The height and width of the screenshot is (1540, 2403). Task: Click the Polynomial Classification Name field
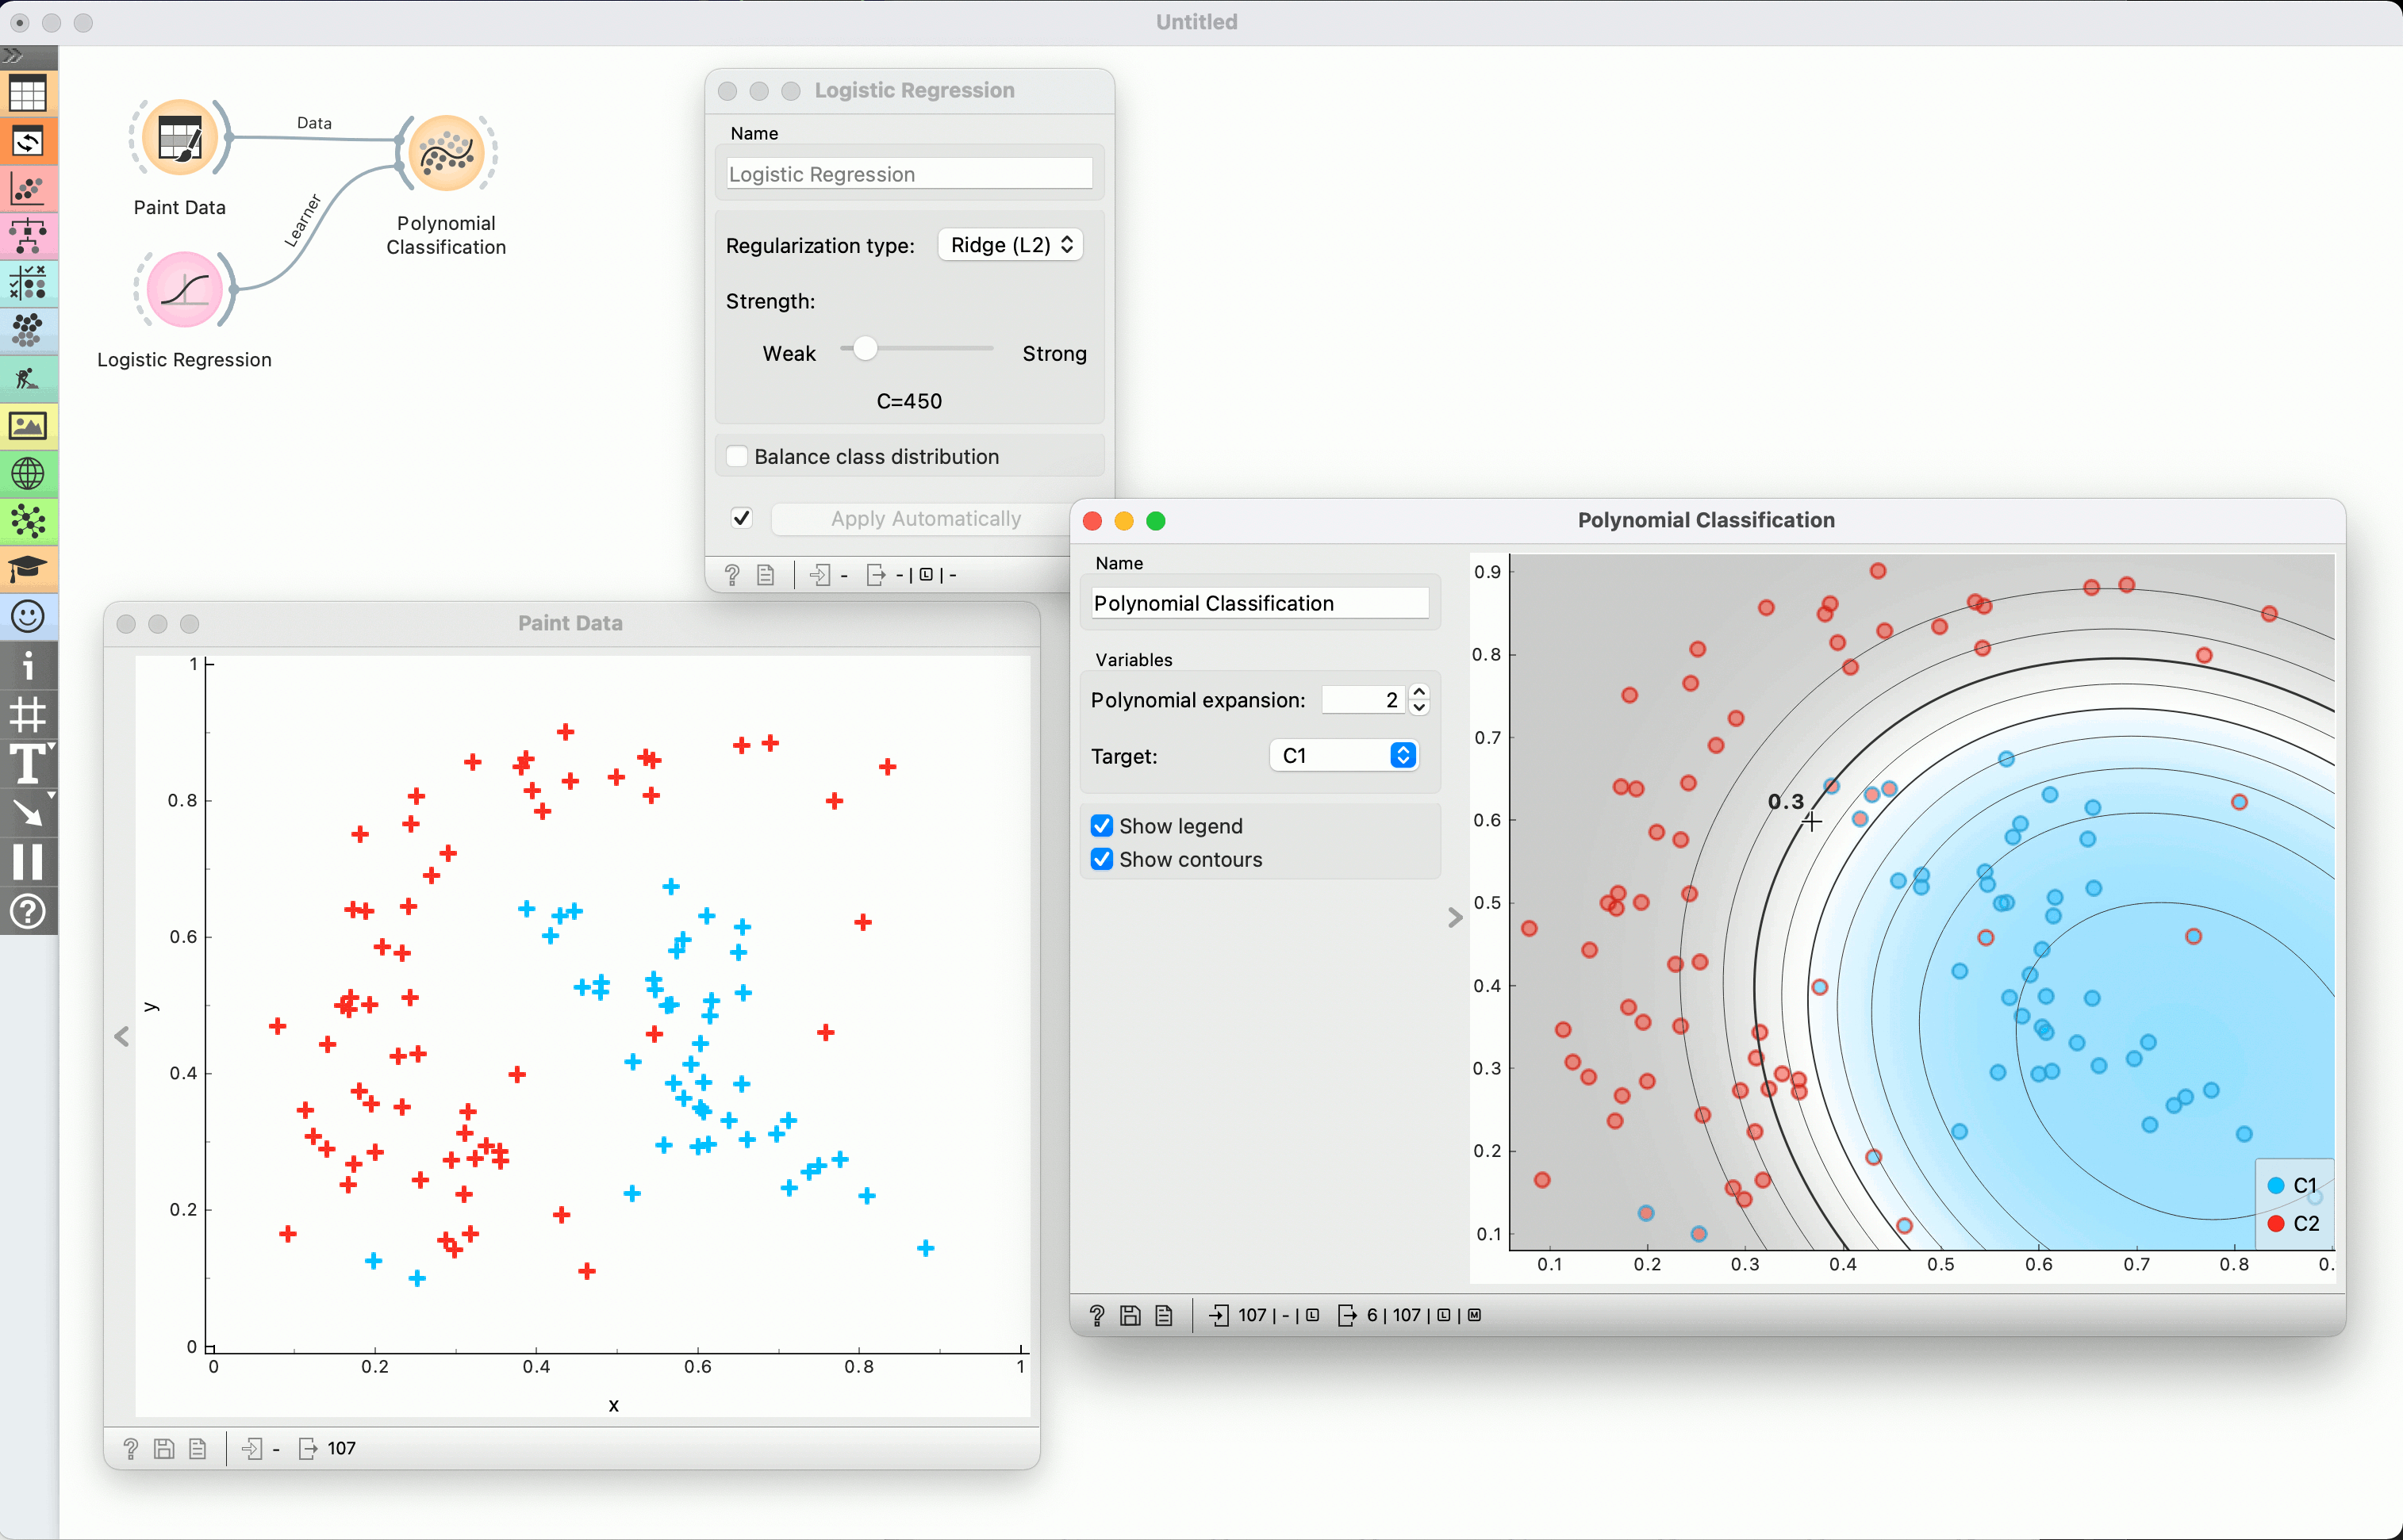[x=1260, y=603]
